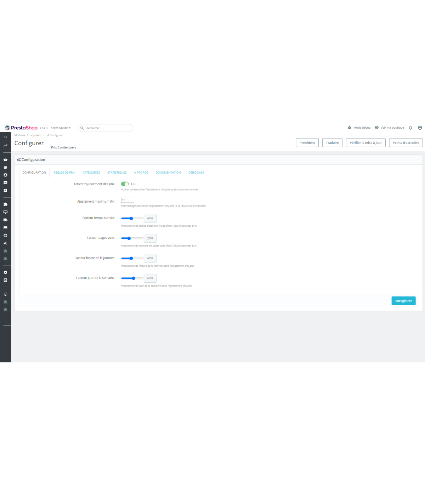Open the Customers person icon in sidebar
The image size is (425, 486).
tap(5, 175)
